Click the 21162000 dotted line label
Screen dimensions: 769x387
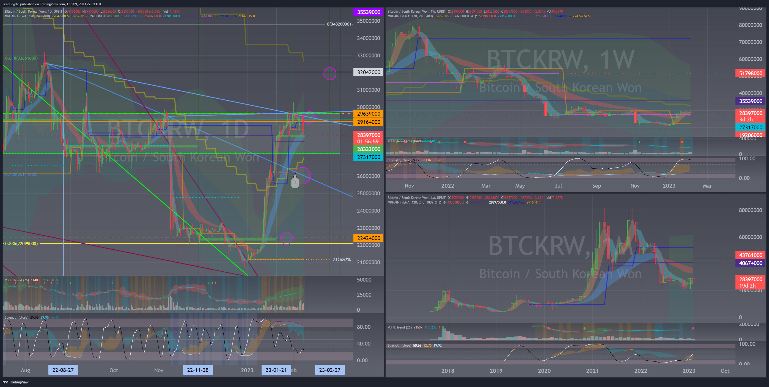coord(342,259)
